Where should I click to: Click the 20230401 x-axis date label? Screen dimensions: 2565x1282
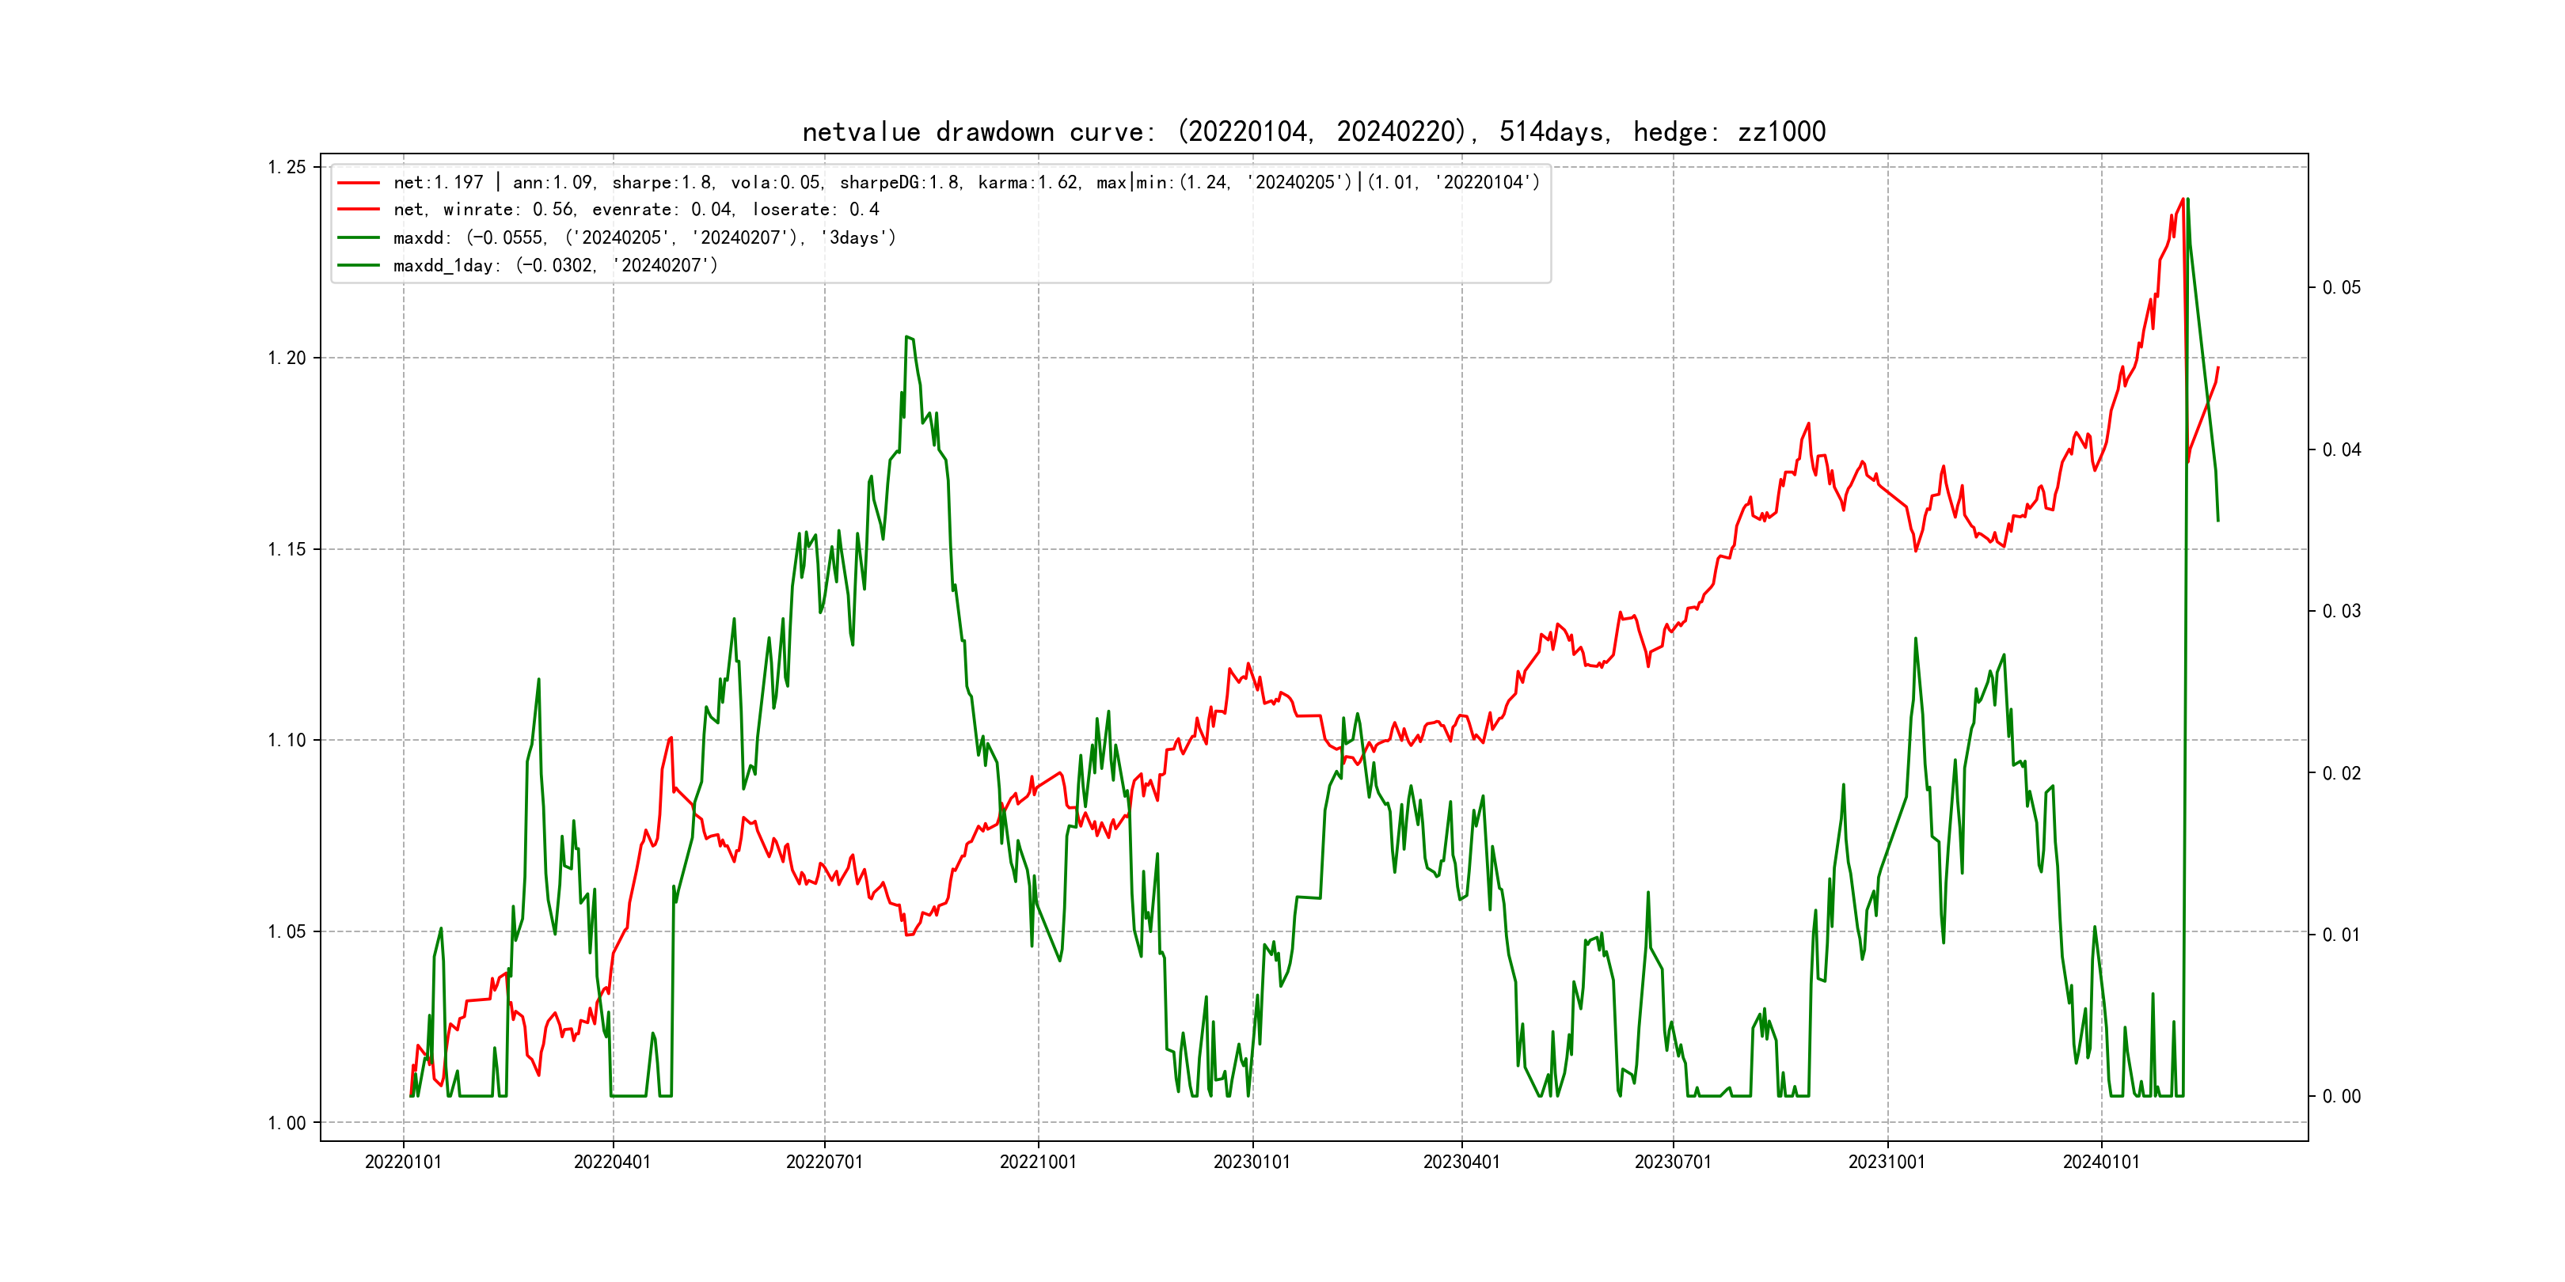click(x=1461, y=1162)
